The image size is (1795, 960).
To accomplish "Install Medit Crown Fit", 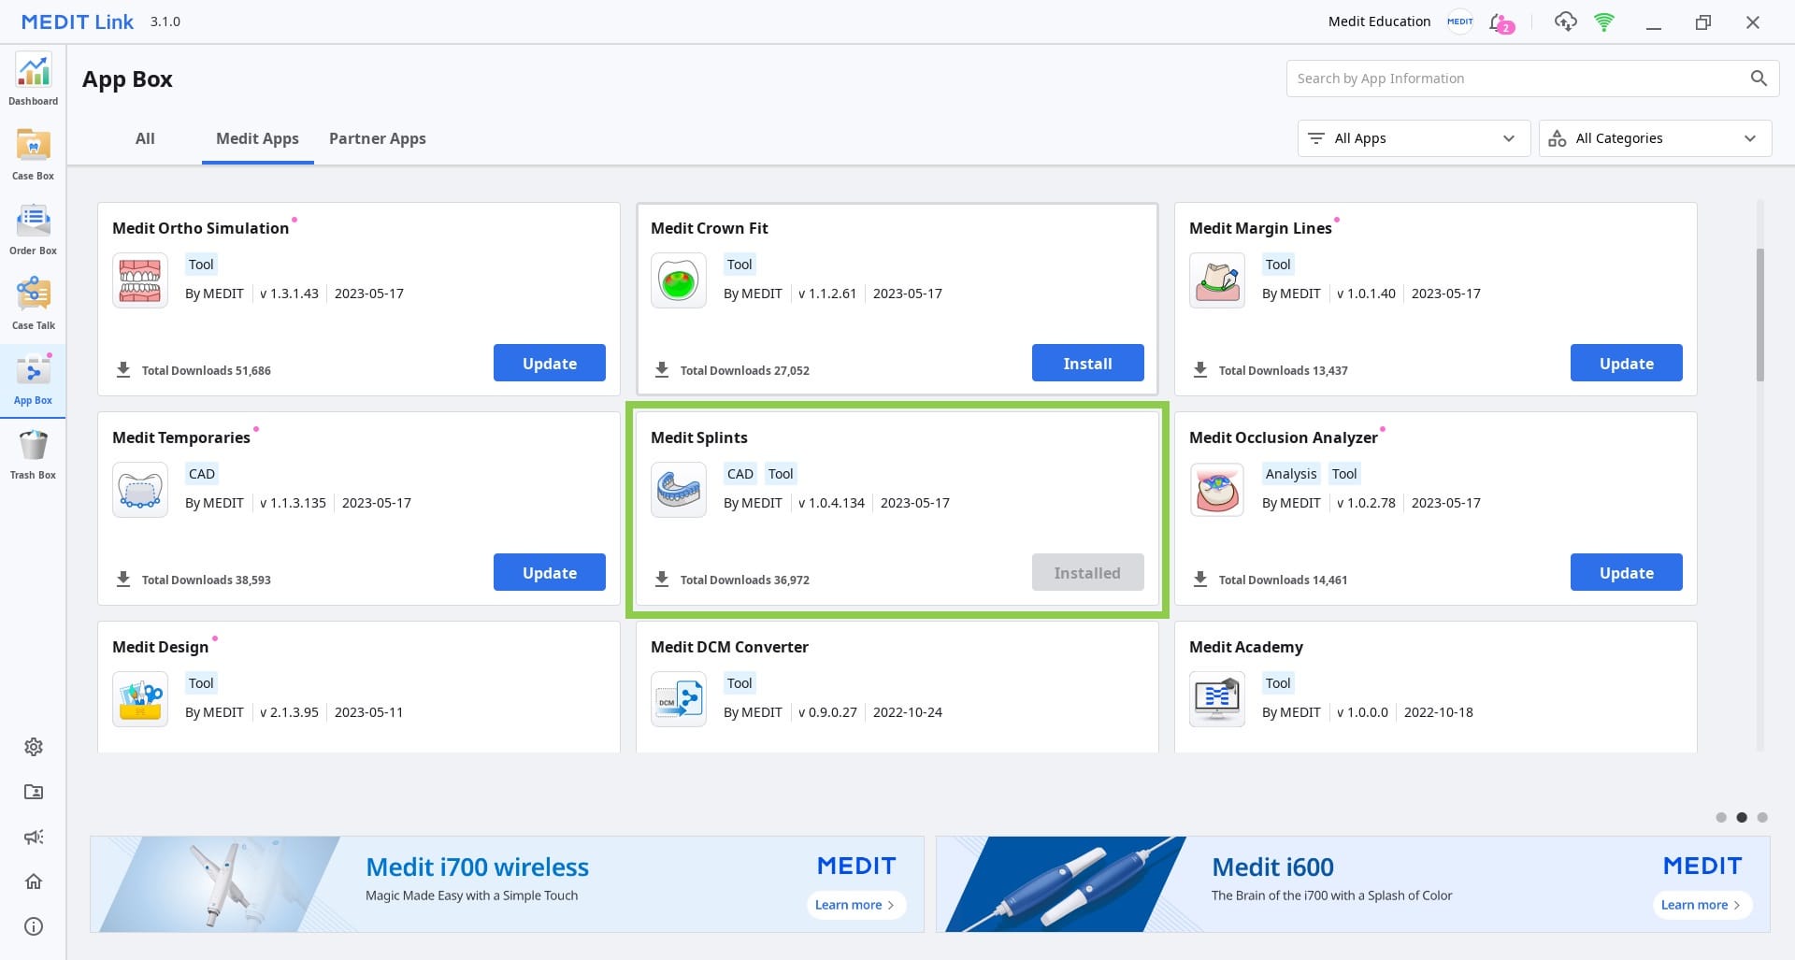I will [1088, 363].
